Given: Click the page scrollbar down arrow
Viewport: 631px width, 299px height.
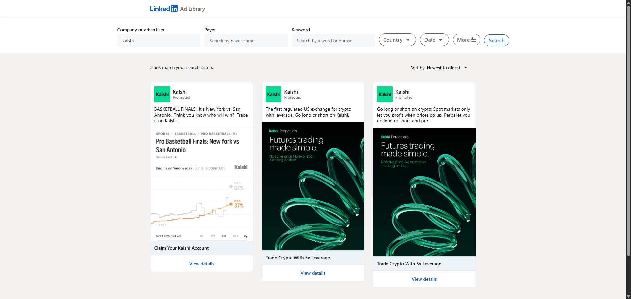Looking at the screenshot, I should click(x=628, y=297).
